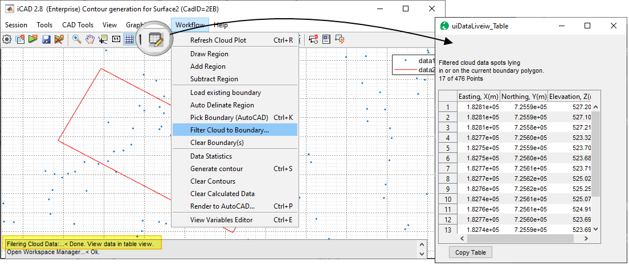Click table vertical scrollbar up arrow
629x270 pixels.
(596, 107)
